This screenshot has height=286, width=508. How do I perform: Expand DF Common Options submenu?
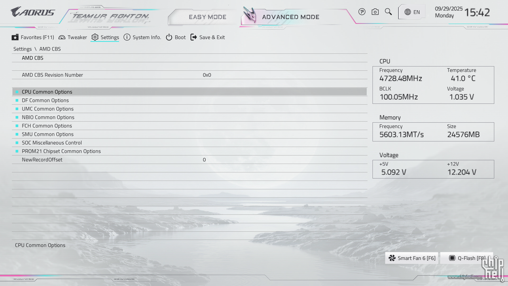(45, 100)
